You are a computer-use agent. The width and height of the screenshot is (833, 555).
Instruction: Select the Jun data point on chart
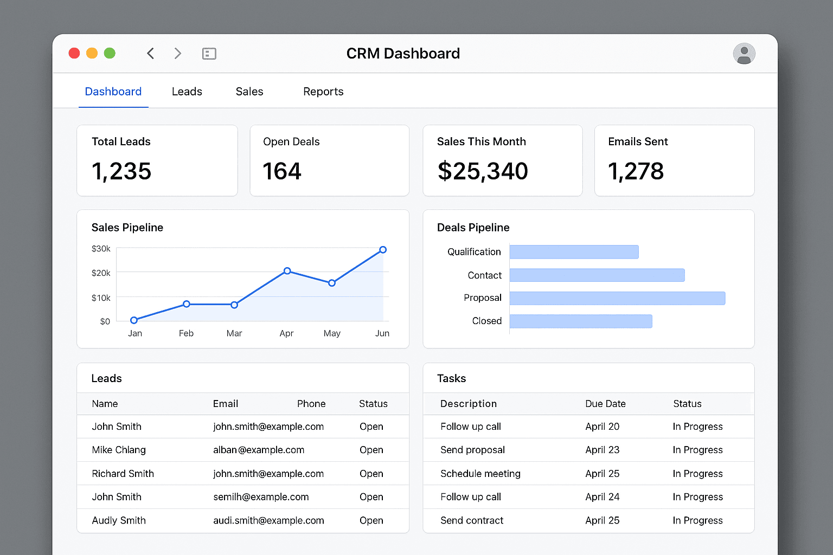click(x=383, y=250)
